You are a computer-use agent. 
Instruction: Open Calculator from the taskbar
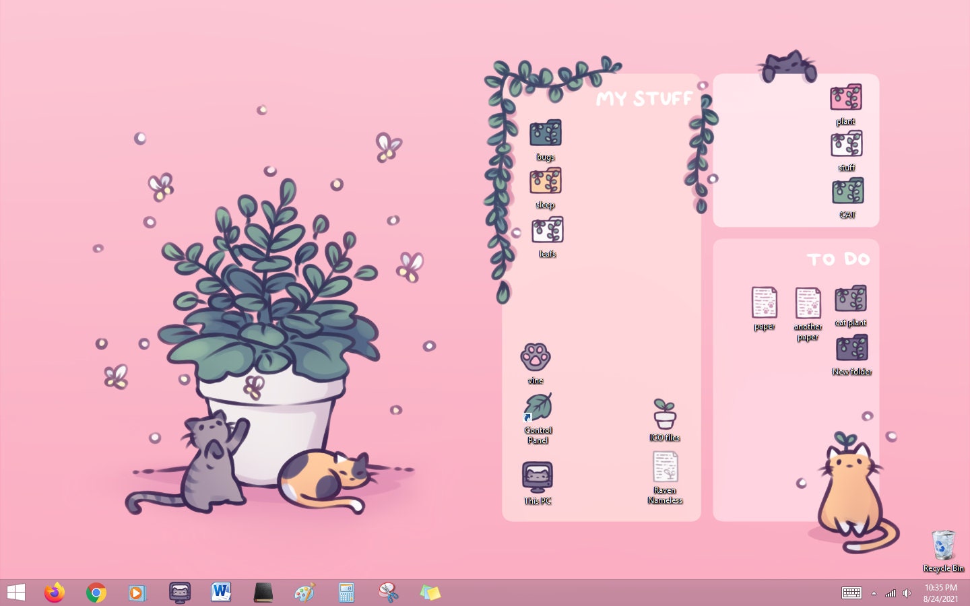(x=348, y=593)
